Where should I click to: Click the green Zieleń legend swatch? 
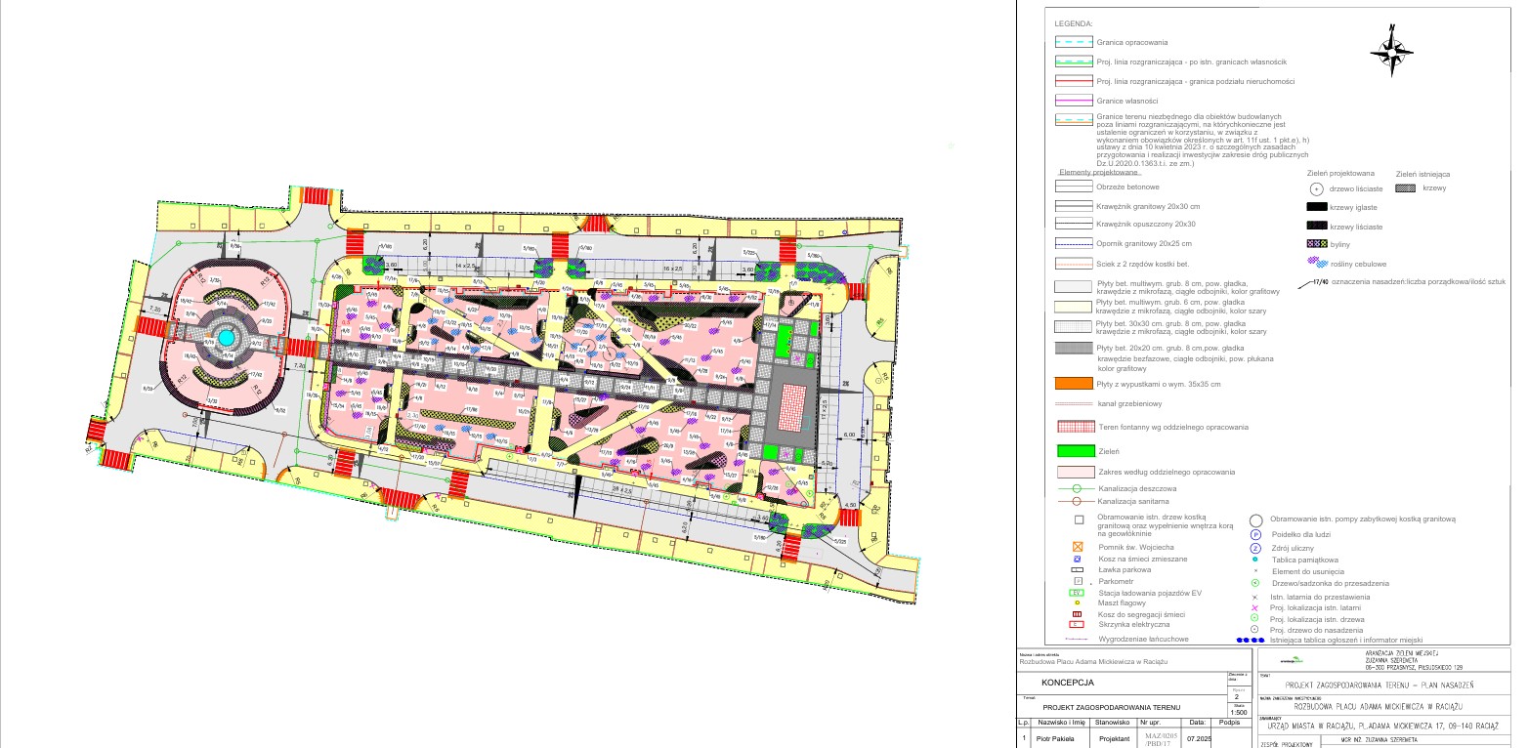point(1075,452)
